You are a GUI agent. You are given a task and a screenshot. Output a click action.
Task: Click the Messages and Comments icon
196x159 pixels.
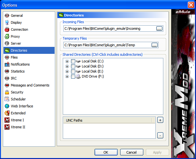click(x=7, y=85)
